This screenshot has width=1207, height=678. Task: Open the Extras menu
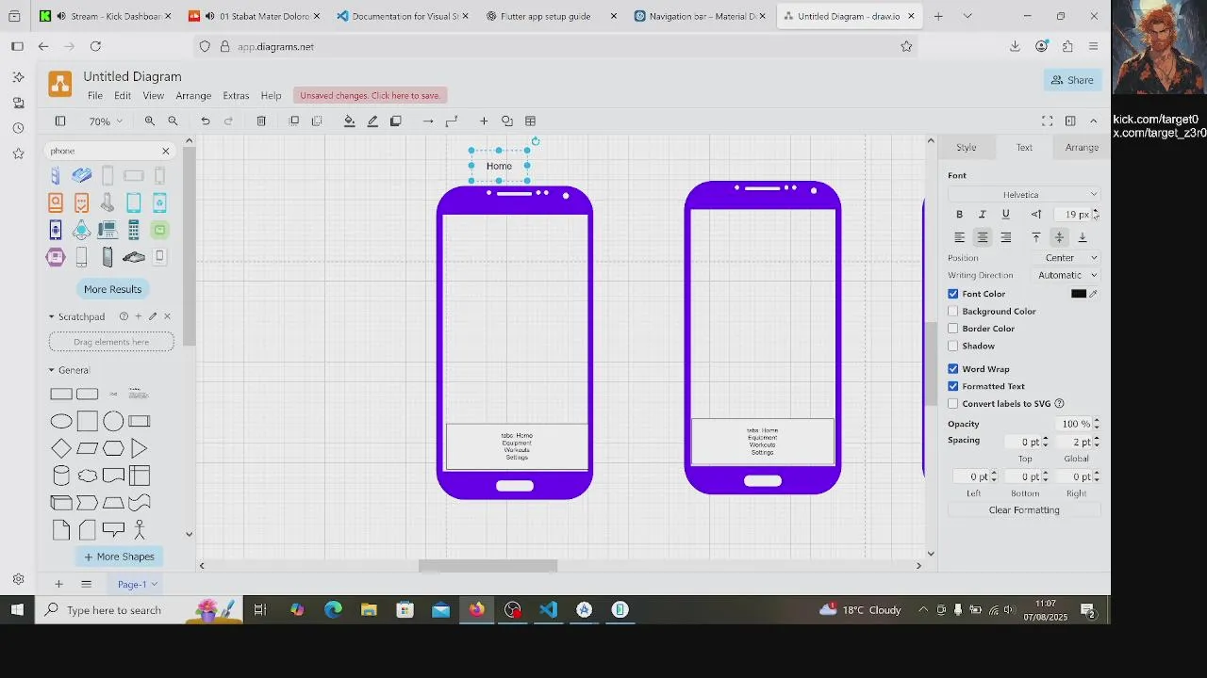(236, 95)
